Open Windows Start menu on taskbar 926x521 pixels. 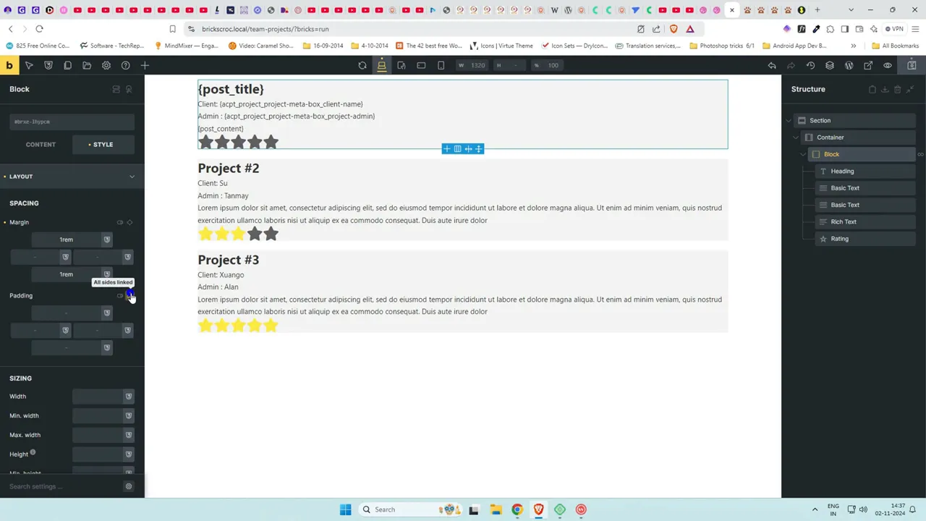click(x=345, y=509)
